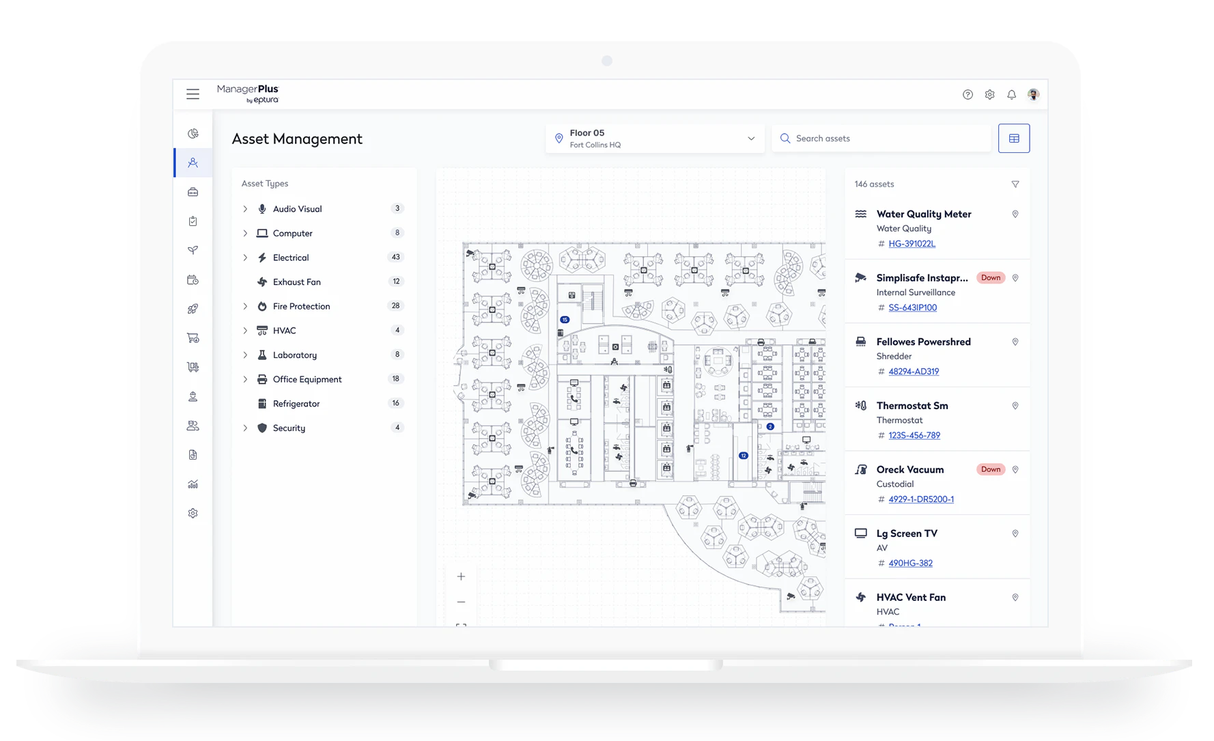The height and width of the screenshot is (741, 1214).
Task: Select the dashboard pie chart icon in sidebar
Action: (x=193, y=132)
